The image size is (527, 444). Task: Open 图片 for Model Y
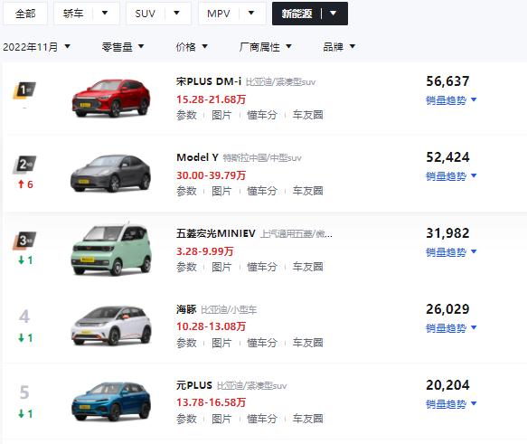221,191
